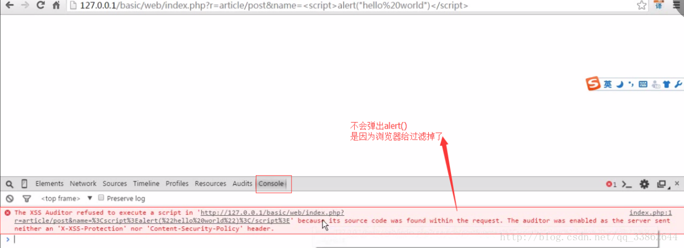Toggle Sogou half/full-width moon icon
The width and height of the screenshot is (684, 248).
pos(619,84)
